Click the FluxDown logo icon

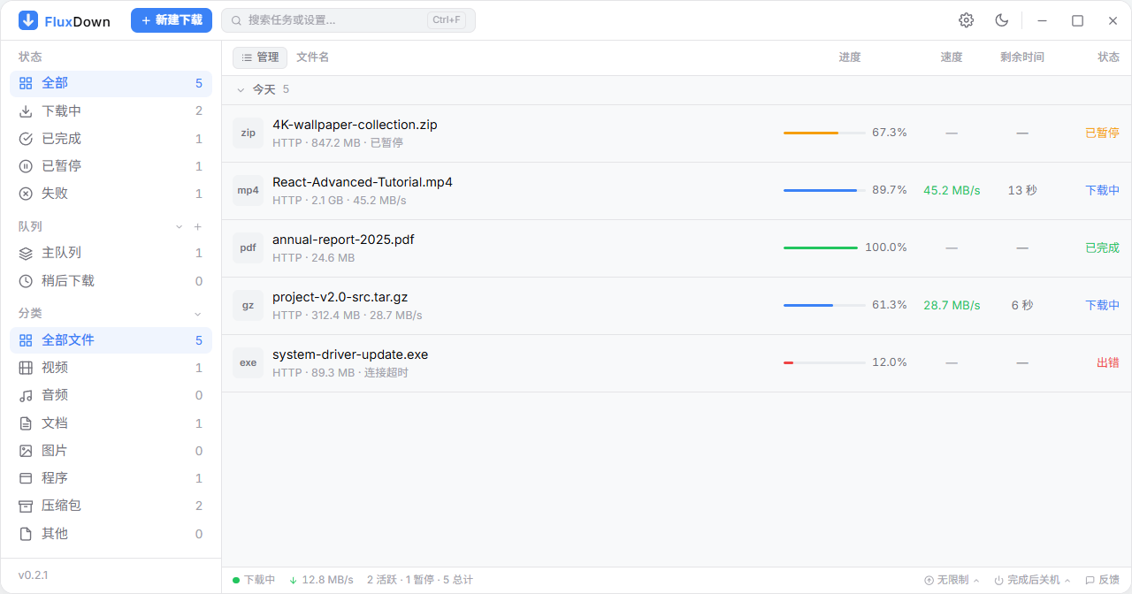pos(28,20)
